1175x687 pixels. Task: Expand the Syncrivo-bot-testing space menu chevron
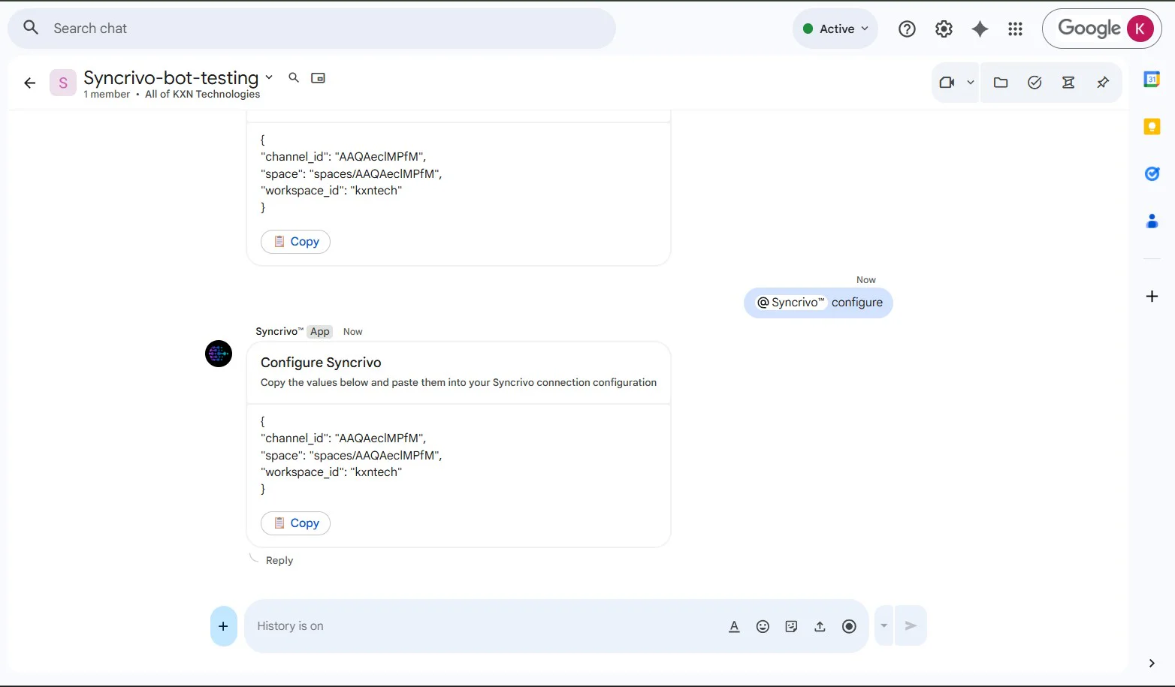point(269,77)
